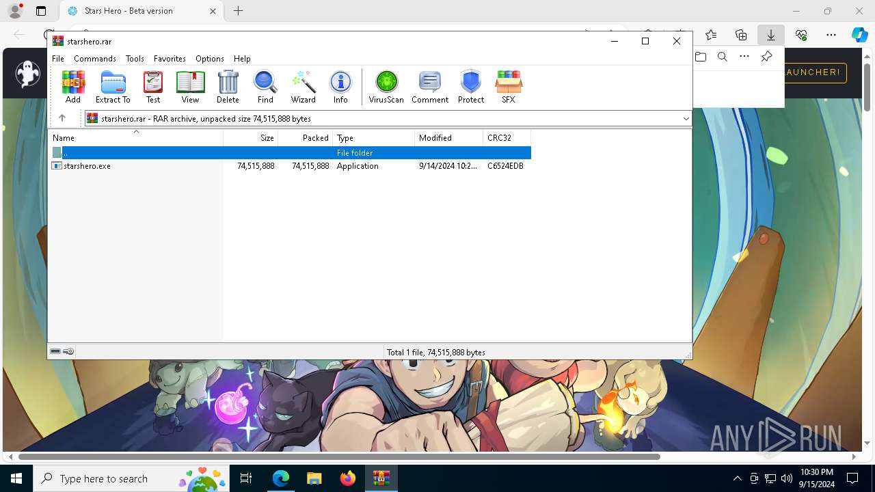This screenshot has width=875, height=492.
Task: Open Edge favorites star icon
Action: (711, 35)
